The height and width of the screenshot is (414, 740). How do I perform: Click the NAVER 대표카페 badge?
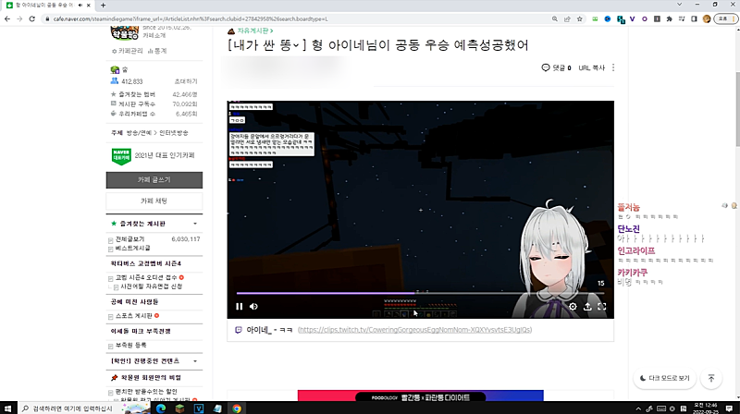[x=121, y=156]
